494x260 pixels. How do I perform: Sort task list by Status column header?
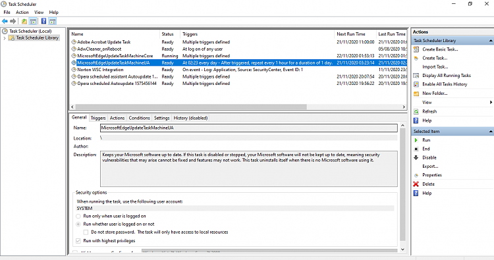point(170,34)
